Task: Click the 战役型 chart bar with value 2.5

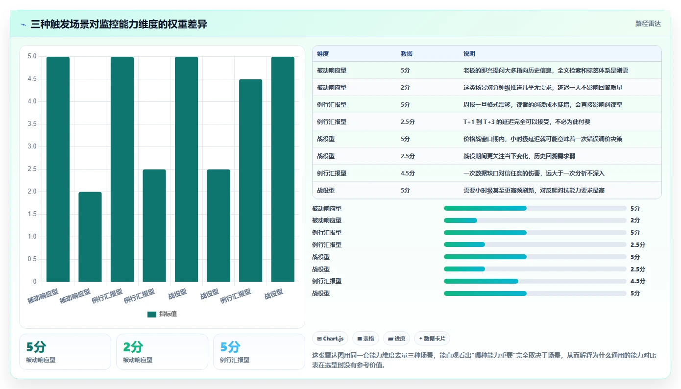Action: tap(219, 225)
